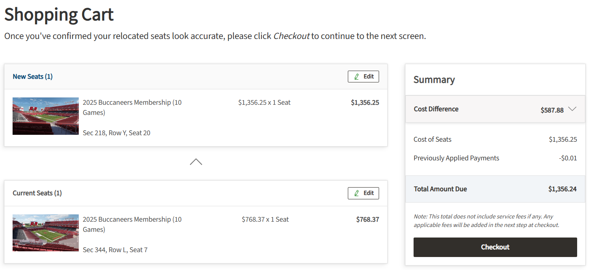Expand the chevron beside $587.88
This screenshot has width=595, height=270.
pyautogui.click(x=572, y=109)
